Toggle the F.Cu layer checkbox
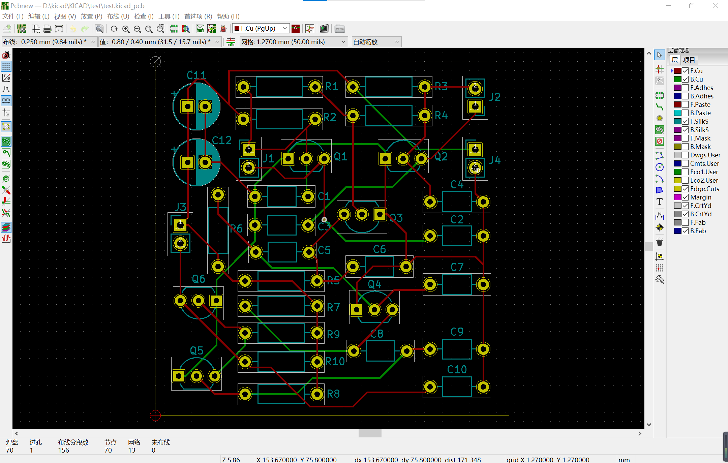This screenshot has width=728, height=463. coord(685,71)
